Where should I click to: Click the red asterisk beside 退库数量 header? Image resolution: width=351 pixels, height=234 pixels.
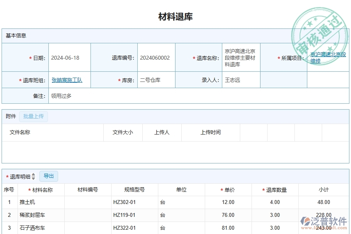point(264,190)
